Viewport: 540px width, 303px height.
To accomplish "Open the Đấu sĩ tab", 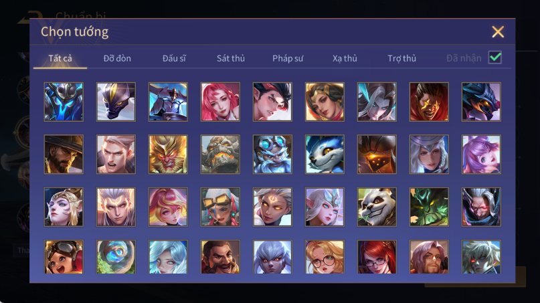I will 174,58.
